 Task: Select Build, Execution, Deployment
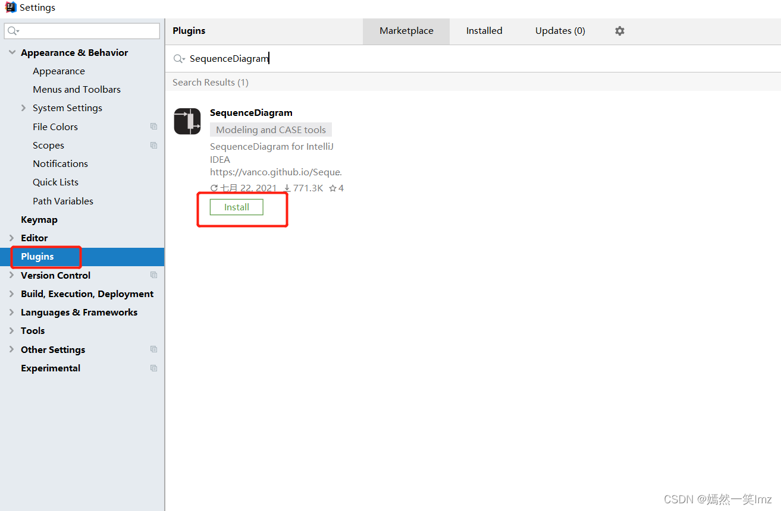(87, 294)
